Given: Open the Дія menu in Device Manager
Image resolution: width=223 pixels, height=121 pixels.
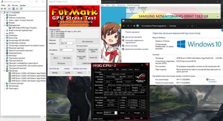Looking at the screenshot, I should point(9,5).
